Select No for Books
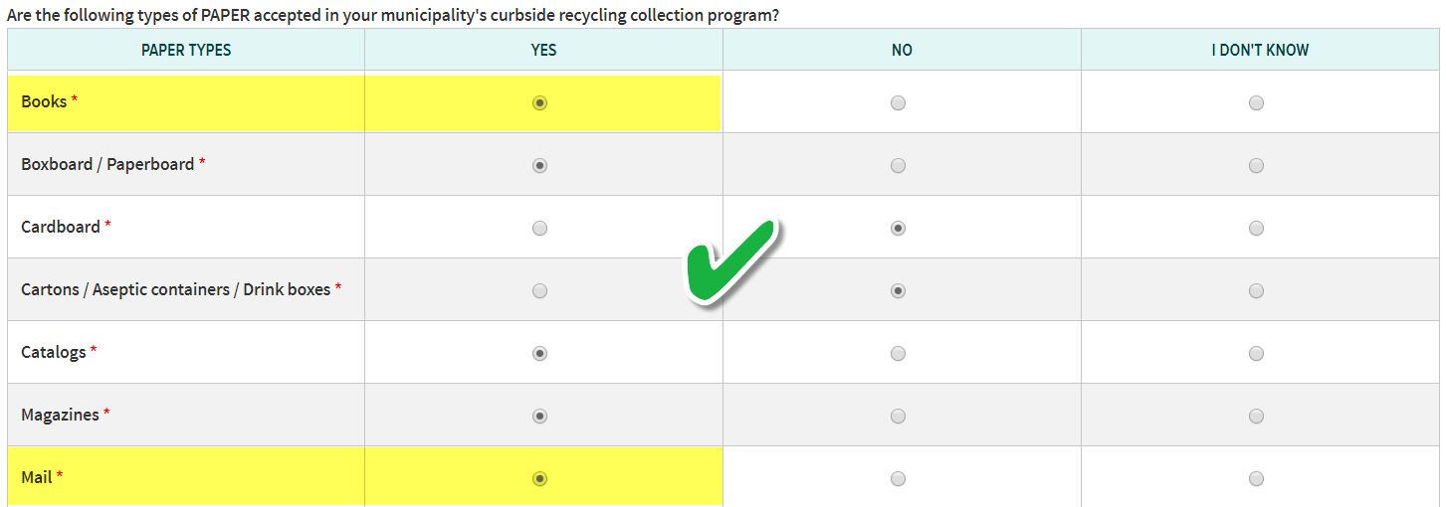This screenshot has width=1446, height=507. point(898,102)
